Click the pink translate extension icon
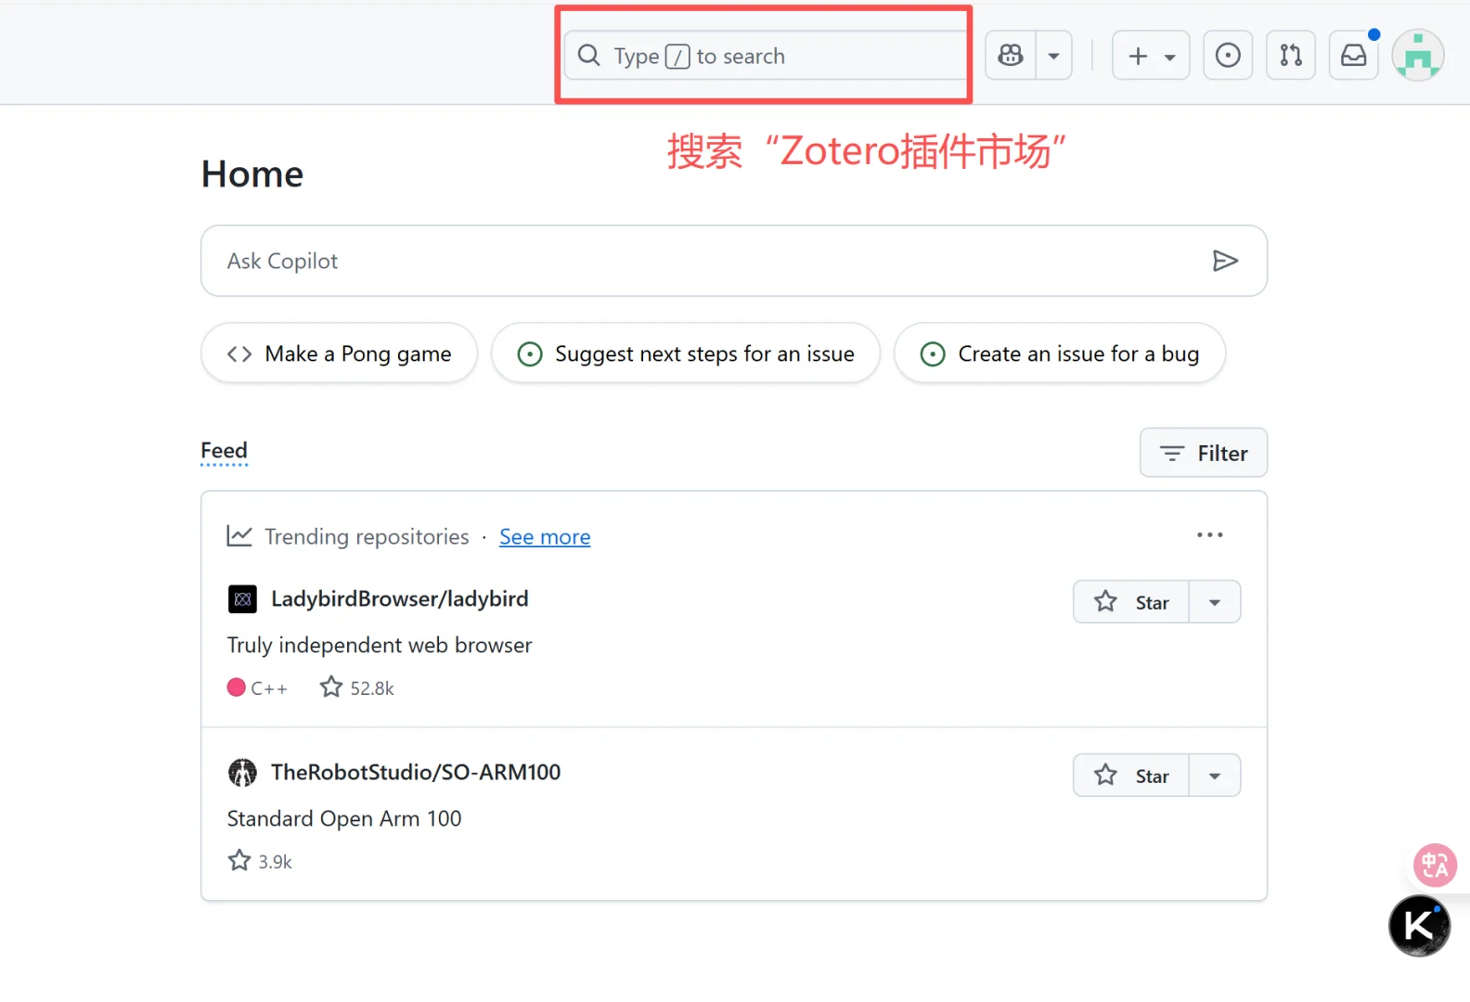Viewport: 1470px width, 1002px height. point(1435,866)
